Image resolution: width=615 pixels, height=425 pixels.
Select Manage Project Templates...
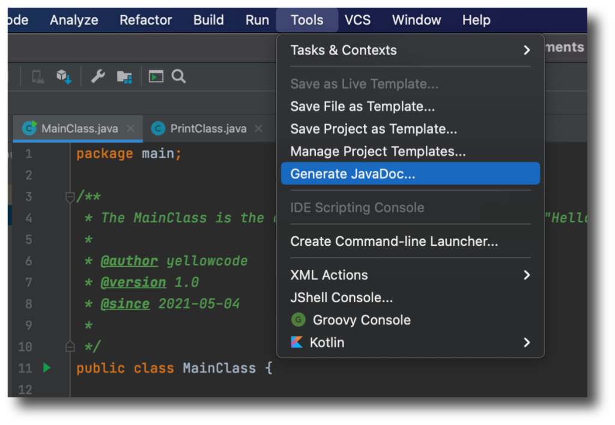410,152
